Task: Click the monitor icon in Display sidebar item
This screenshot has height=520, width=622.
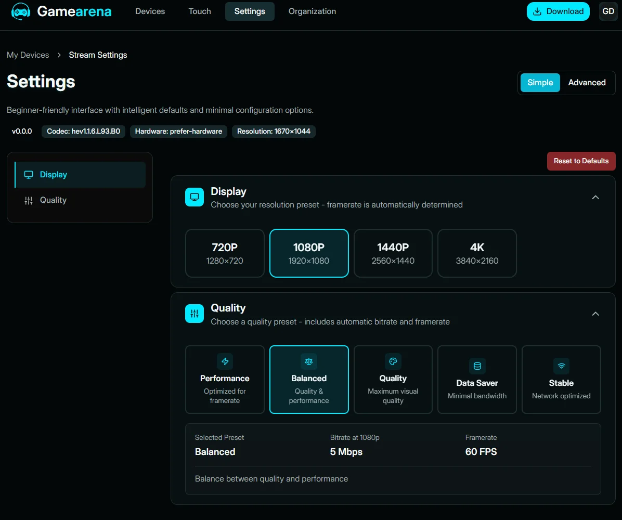Action: click(x=29, y=175)
